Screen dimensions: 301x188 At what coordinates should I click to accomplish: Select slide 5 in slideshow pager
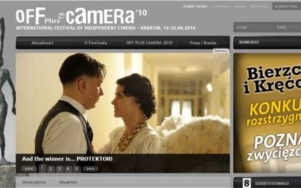tap(77, 169)
